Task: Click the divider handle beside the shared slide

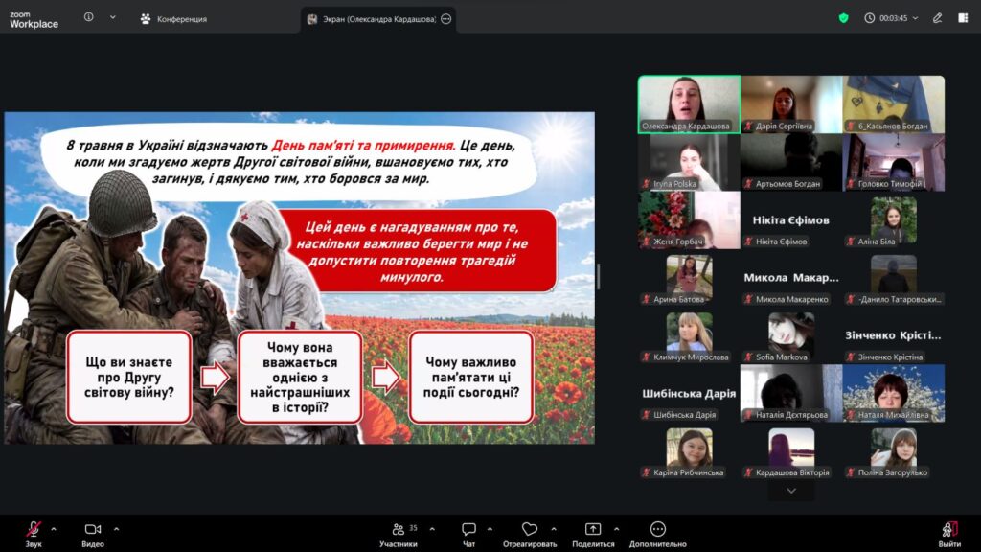Action: coord(599,277)
